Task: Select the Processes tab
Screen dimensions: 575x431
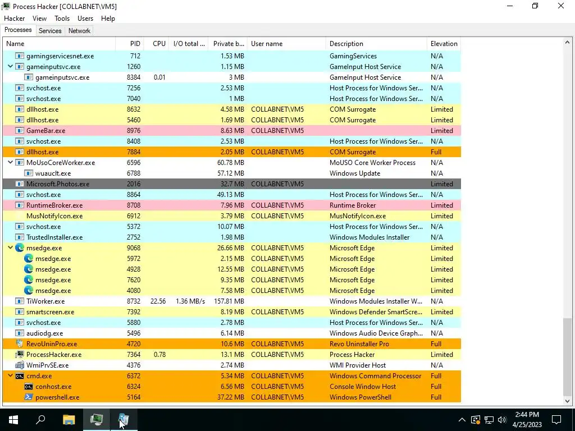Action: click(x=18, y=30)
